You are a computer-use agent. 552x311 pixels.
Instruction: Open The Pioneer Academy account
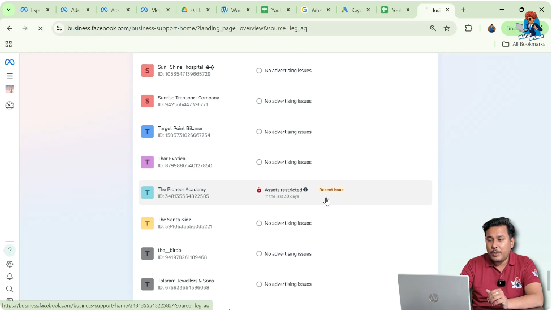285,192
